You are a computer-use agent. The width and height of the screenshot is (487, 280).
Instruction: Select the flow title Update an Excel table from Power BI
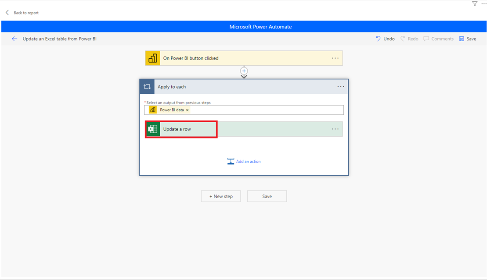60,39
